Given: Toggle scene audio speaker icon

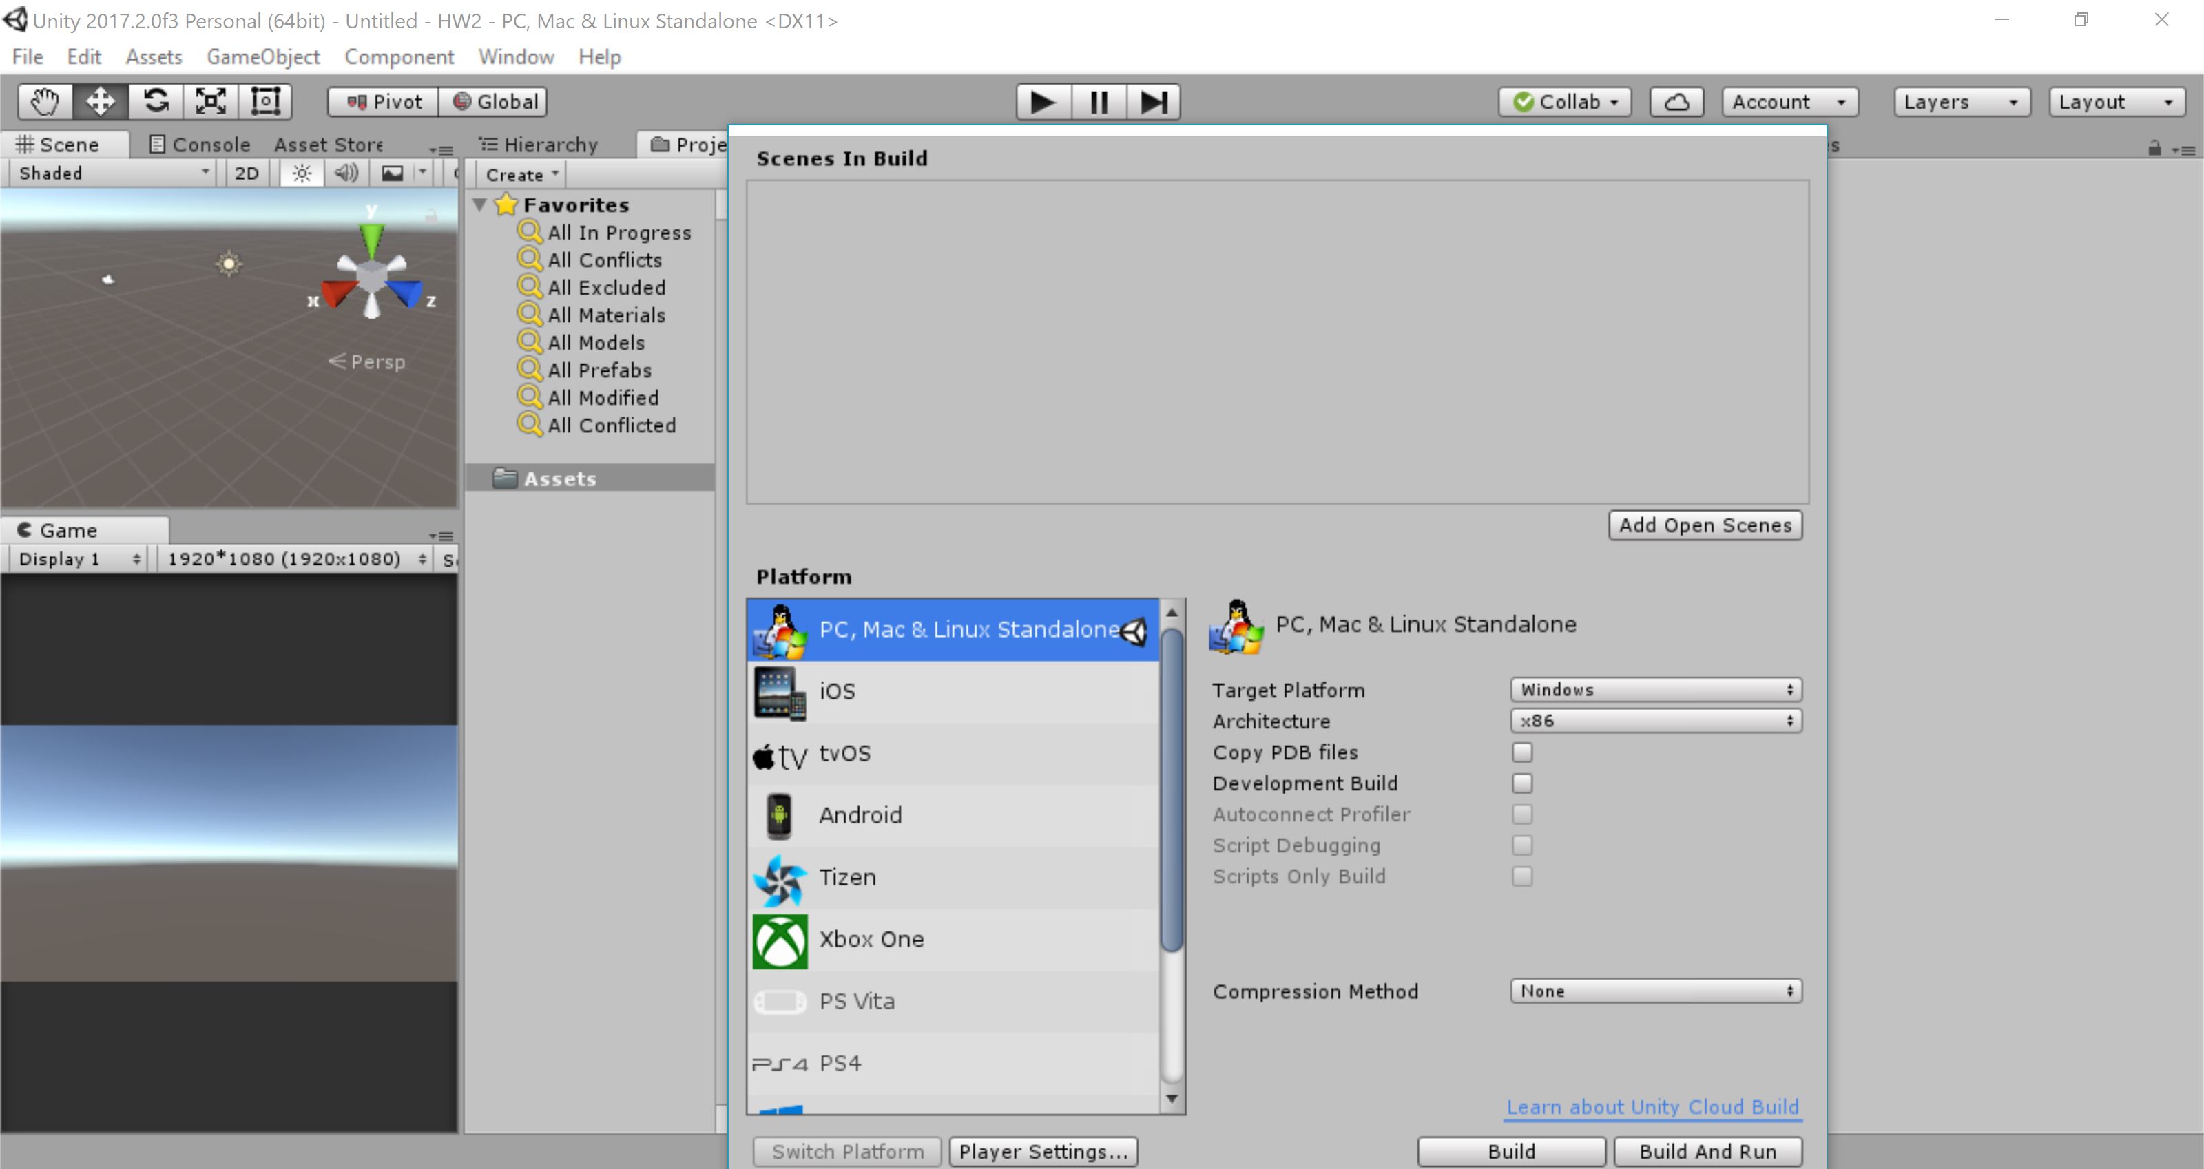Looking at the screenshot, I should click(346, 173).
